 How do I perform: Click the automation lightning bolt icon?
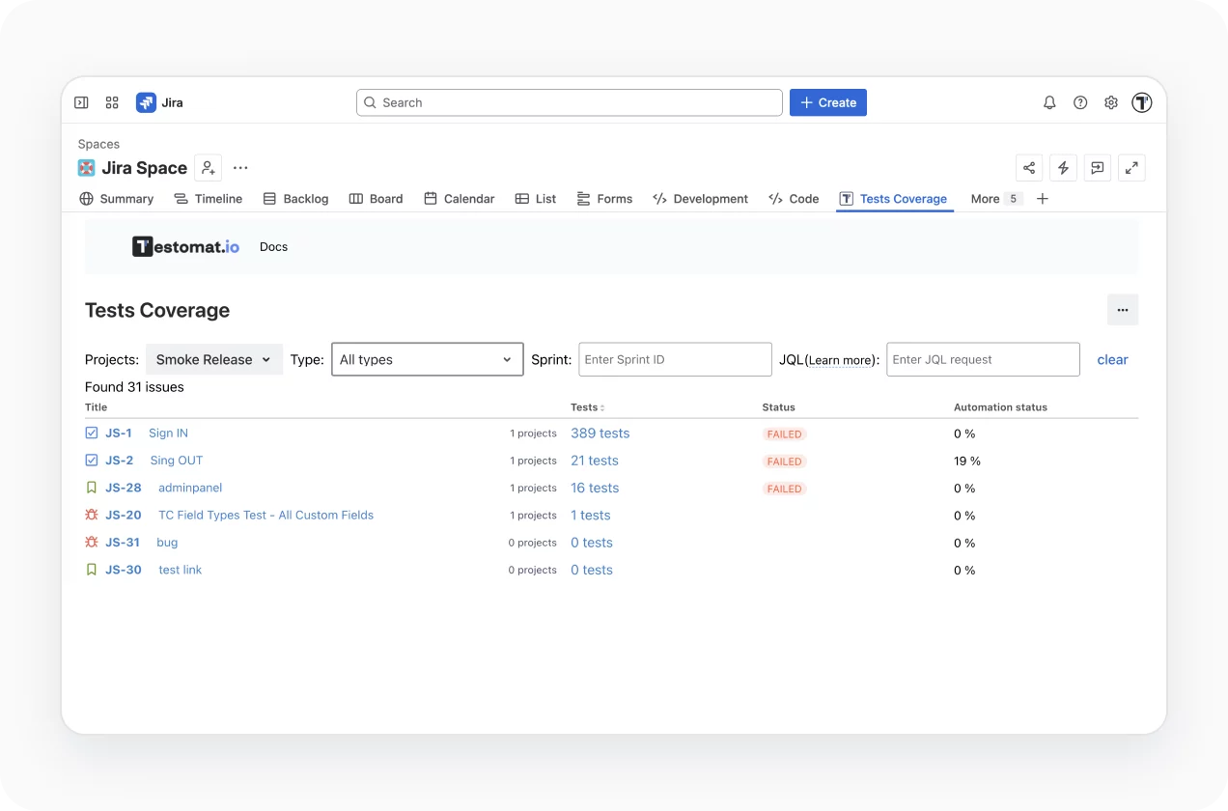(x=1063, y=168)
